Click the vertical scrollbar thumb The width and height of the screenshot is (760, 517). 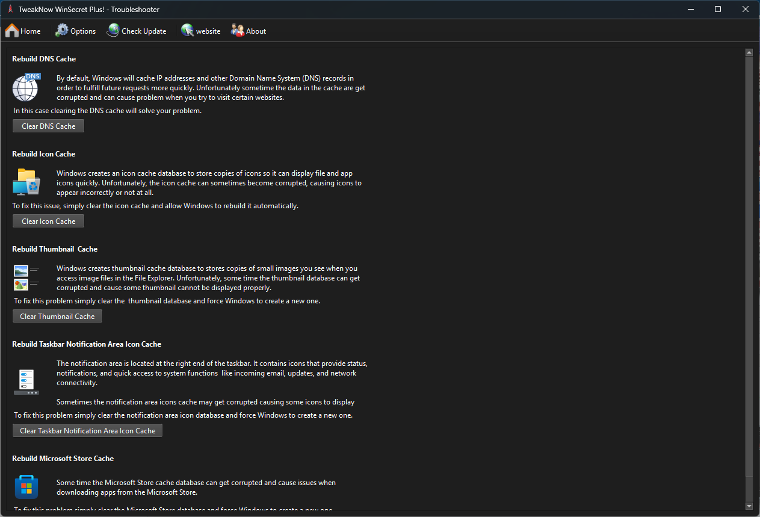[x=749, y=265]
